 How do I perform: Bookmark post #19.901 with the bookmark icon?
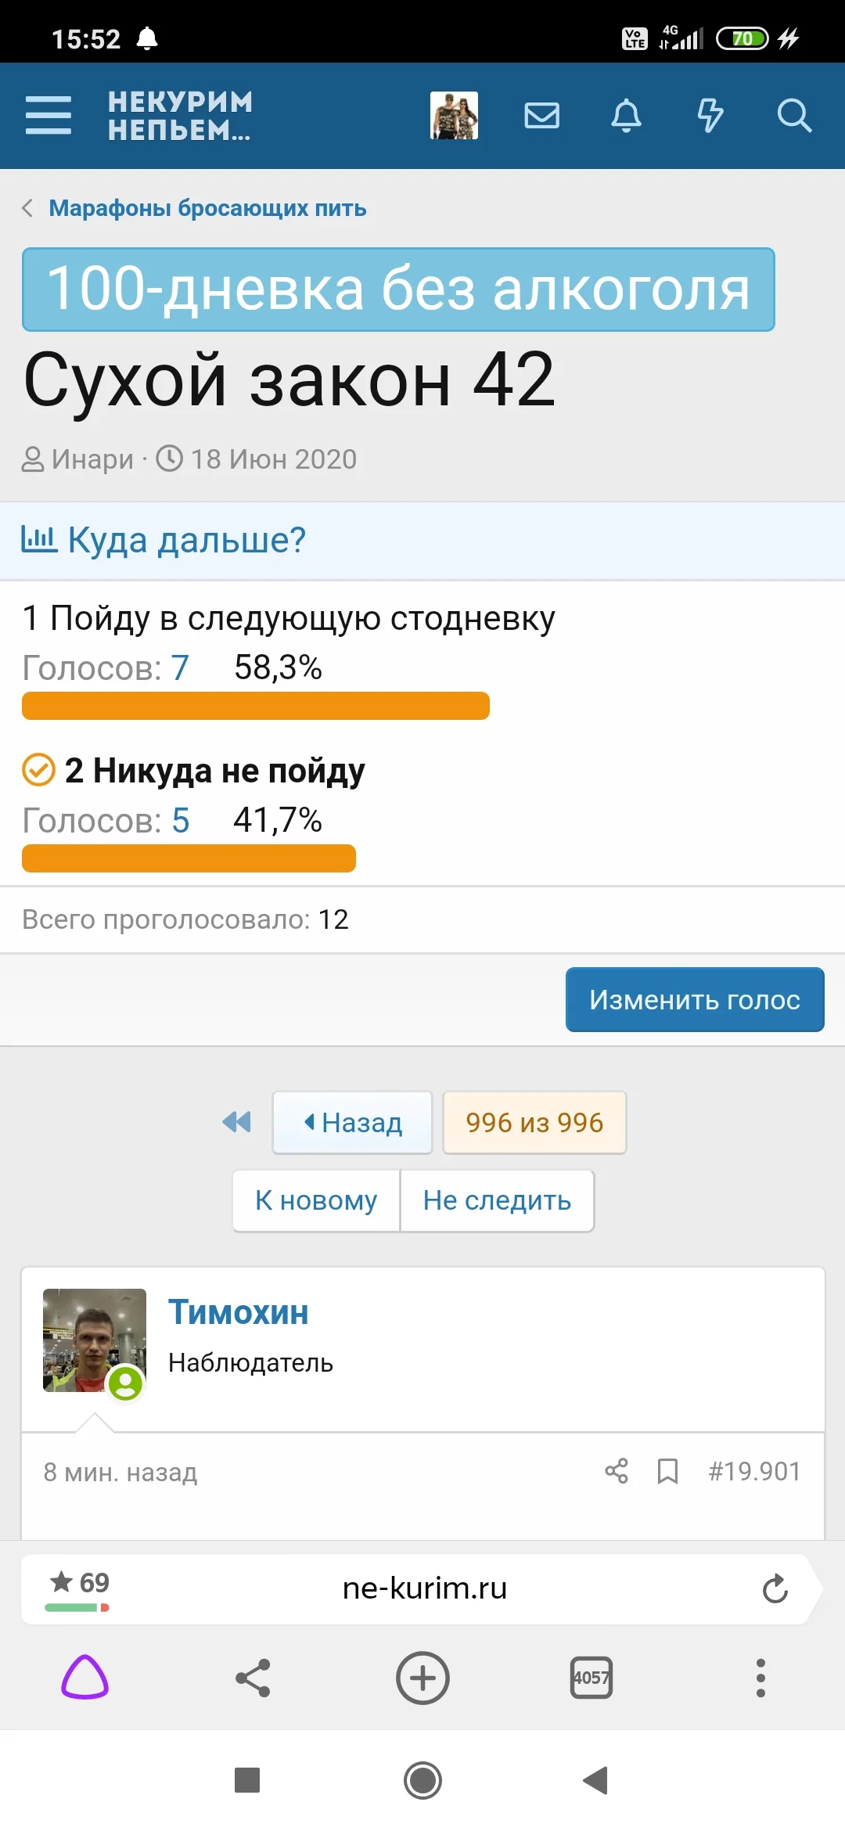pos(667,1470)
